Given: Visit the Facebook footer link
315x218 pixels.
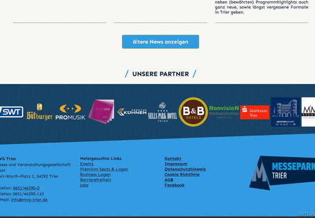Looking at the screenshot, I should pos(175,185).
